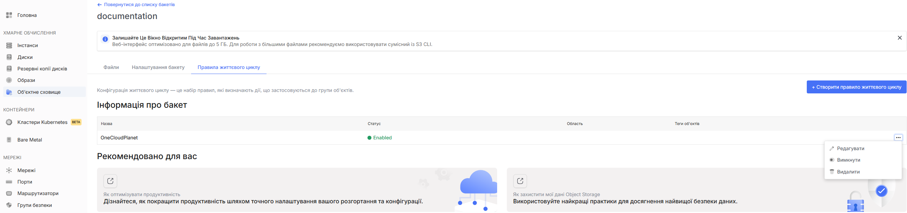The height and width of the screenshot is (213, 907).
Task: Click the Образи image icon
Action: click(x=9, y=80)
